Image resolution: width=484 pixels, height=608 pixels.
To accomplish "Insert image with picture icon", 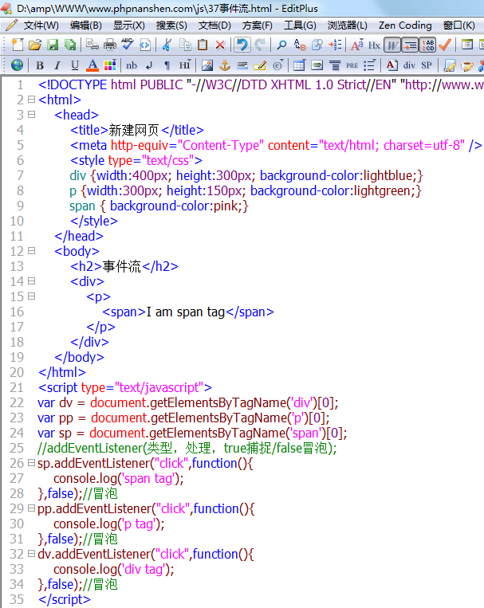I will coord(207,65).
